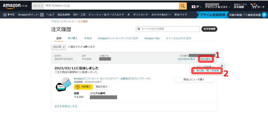Viewport: 268px width, 116px height.
Task: Click the orange search magnifier button
Action: [x=182, y=6]
